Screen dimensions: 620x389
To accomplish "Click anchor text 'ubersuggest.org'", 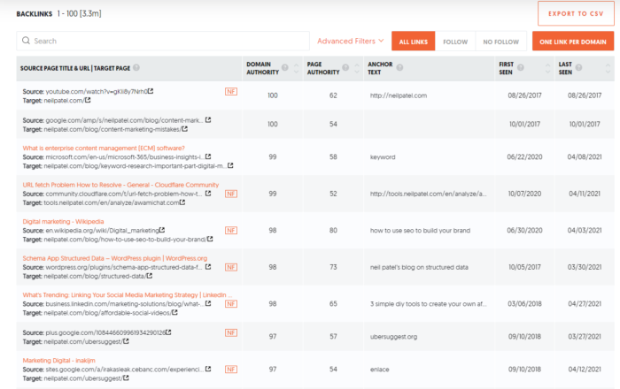I will pyautogui.click(x=393, y=337).
